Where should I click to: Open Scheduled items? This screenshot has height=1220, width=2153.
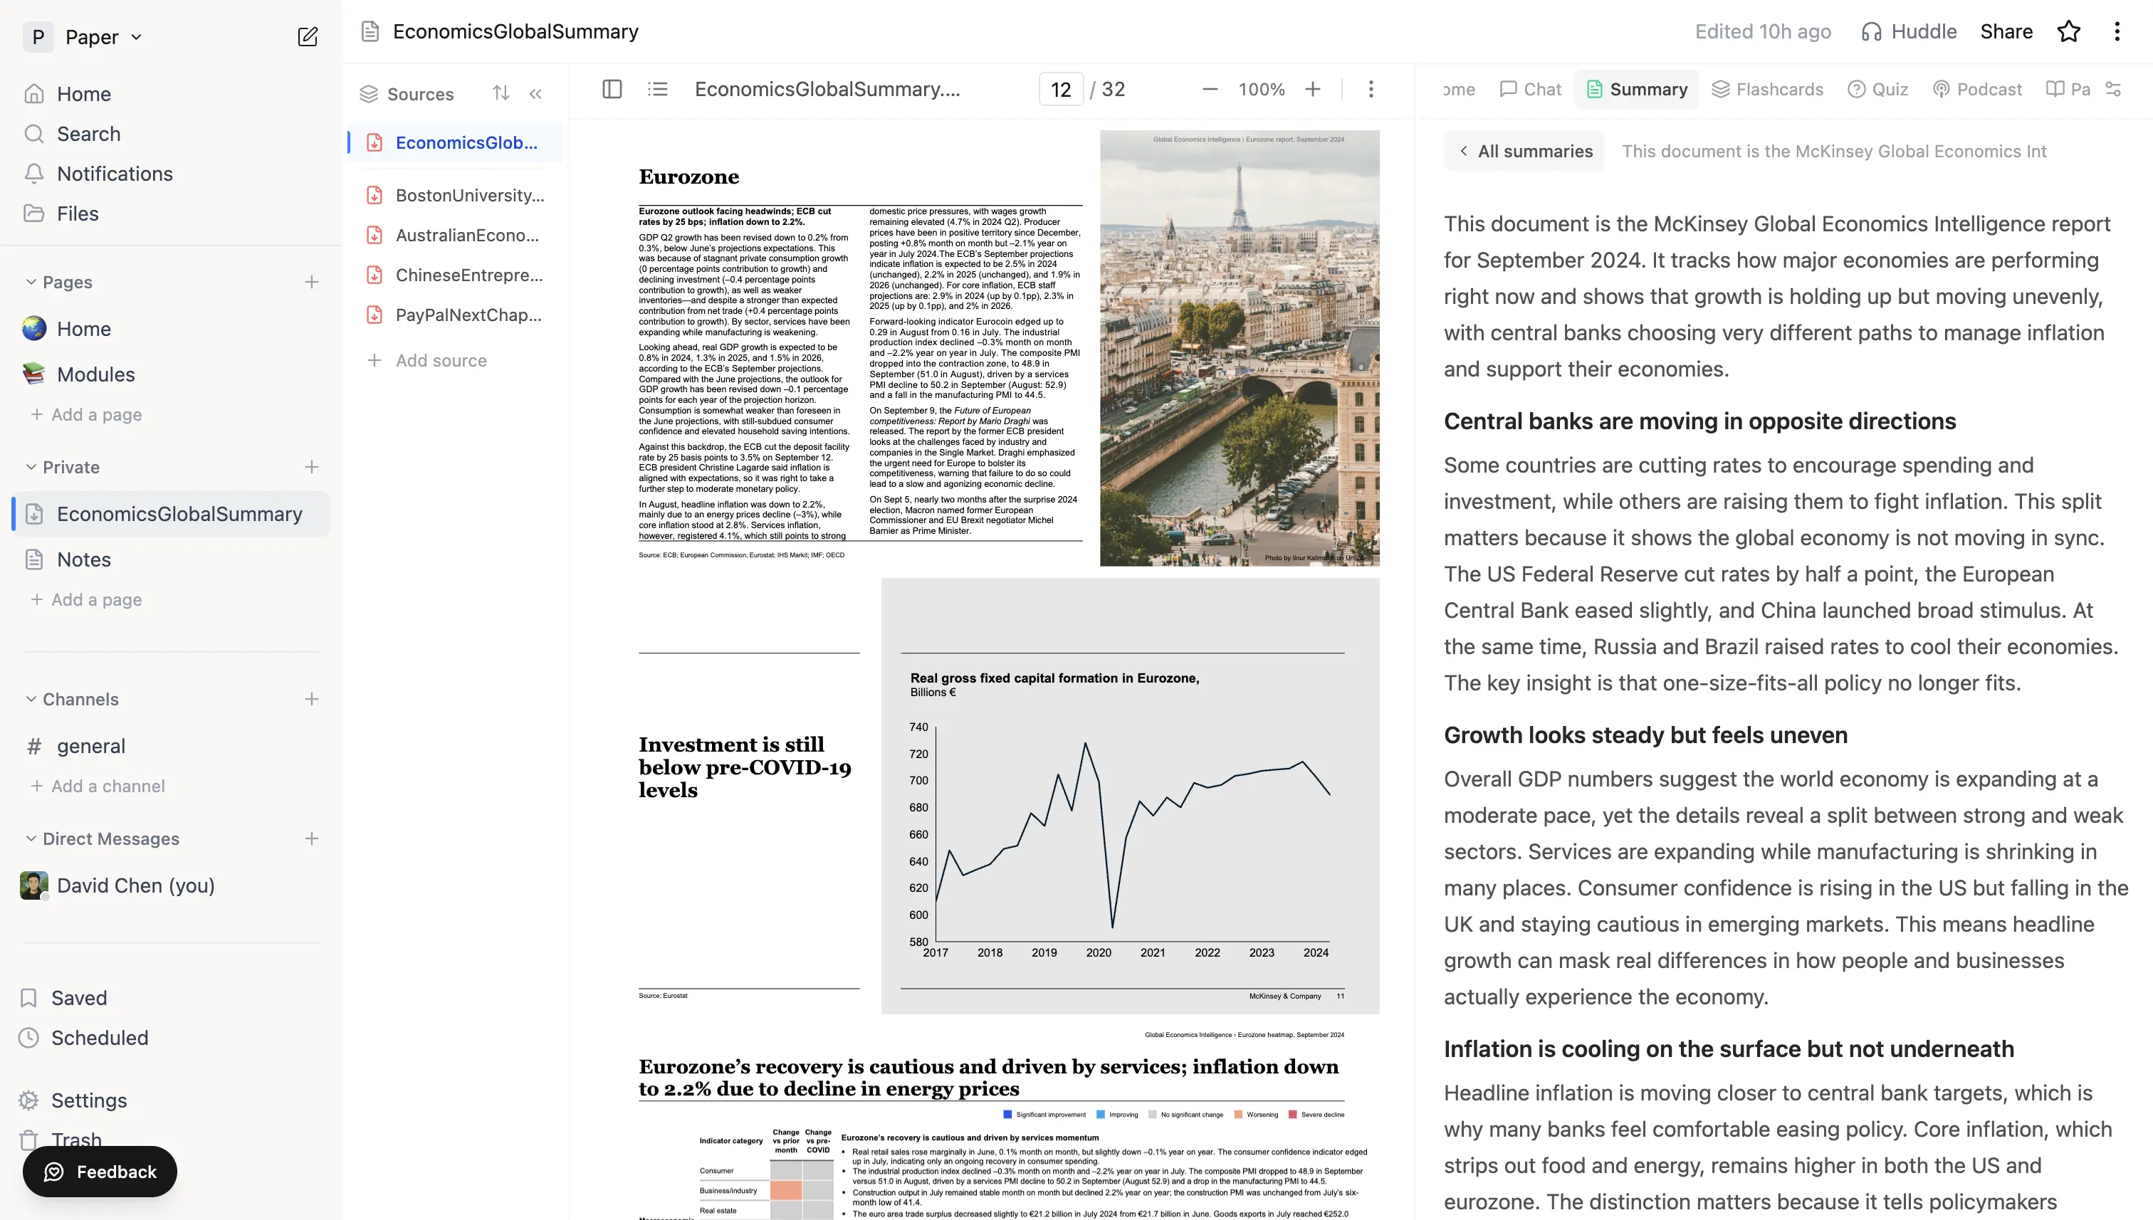[x=99, y=1038]
